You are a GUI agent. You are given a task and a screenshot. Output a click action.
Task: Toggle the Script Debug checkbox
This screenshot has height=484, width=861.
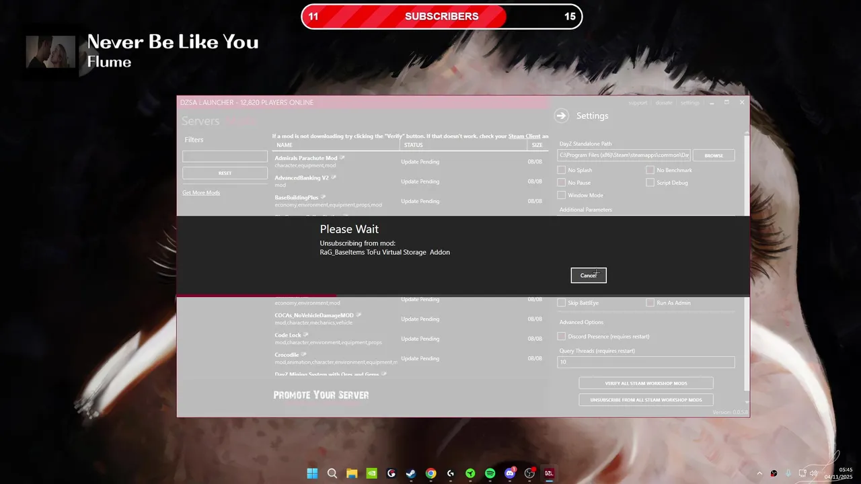(x=650, y=183)
